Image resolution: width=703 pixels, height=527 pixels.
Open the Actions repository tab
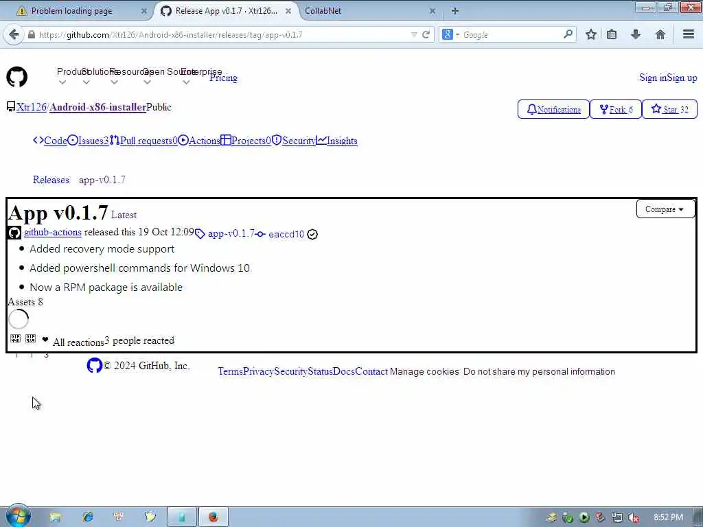coord(198,141)
